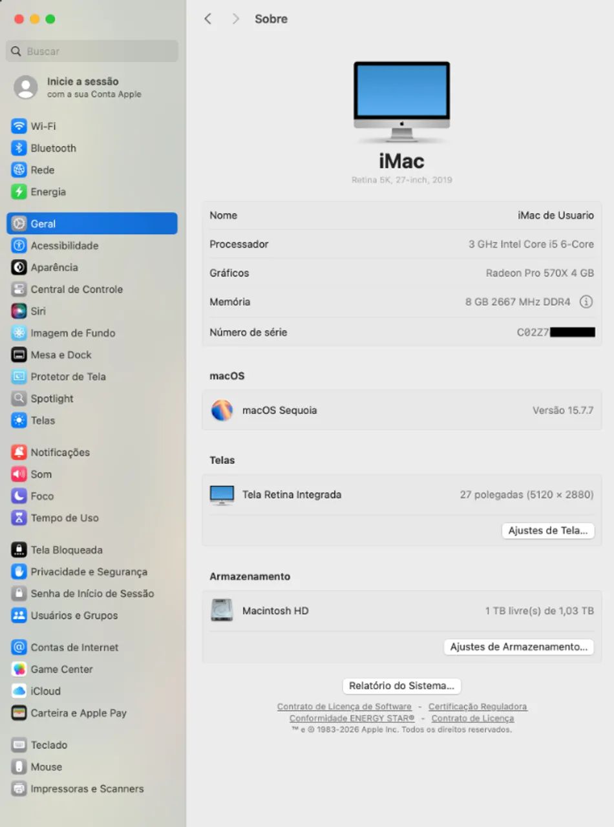The width and height of the screenshot is (614, 827).
Task: Open the Som speaker icon
Action: click(x=19, y=474)
